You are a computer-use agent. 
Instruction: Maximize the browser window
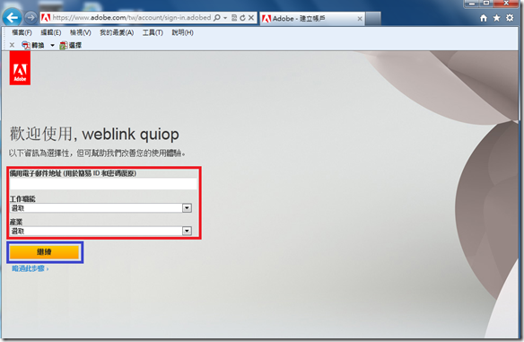click(x=486, y=4)
